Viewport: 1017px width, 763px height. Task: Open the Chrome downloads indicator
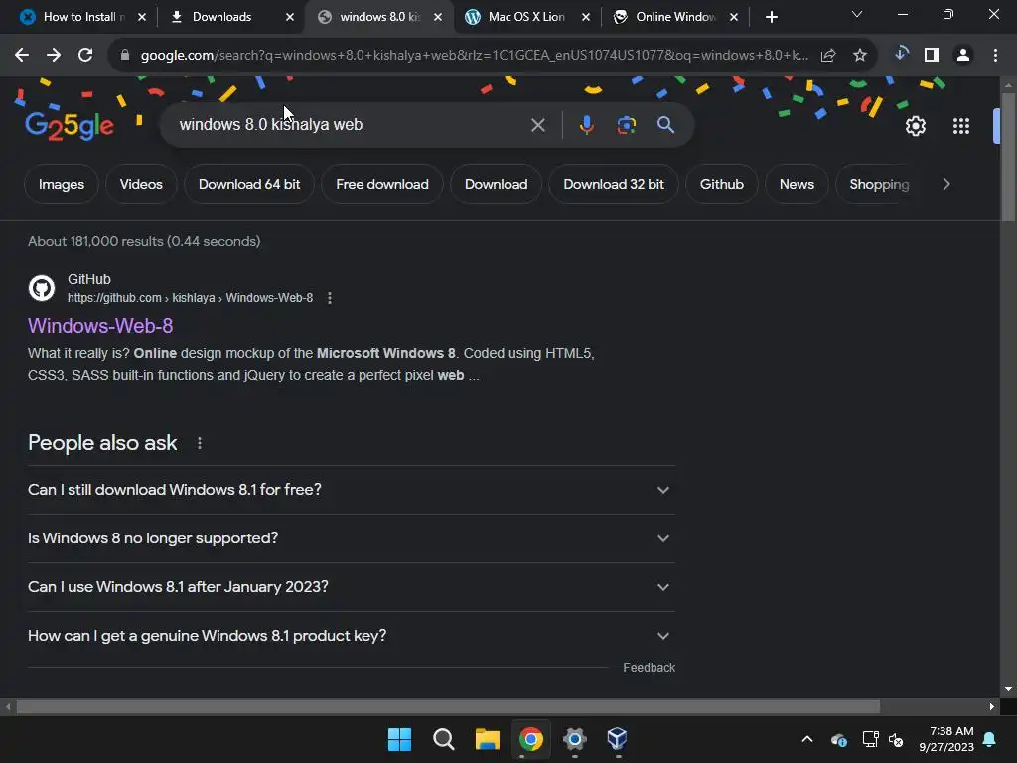(900, 55)
